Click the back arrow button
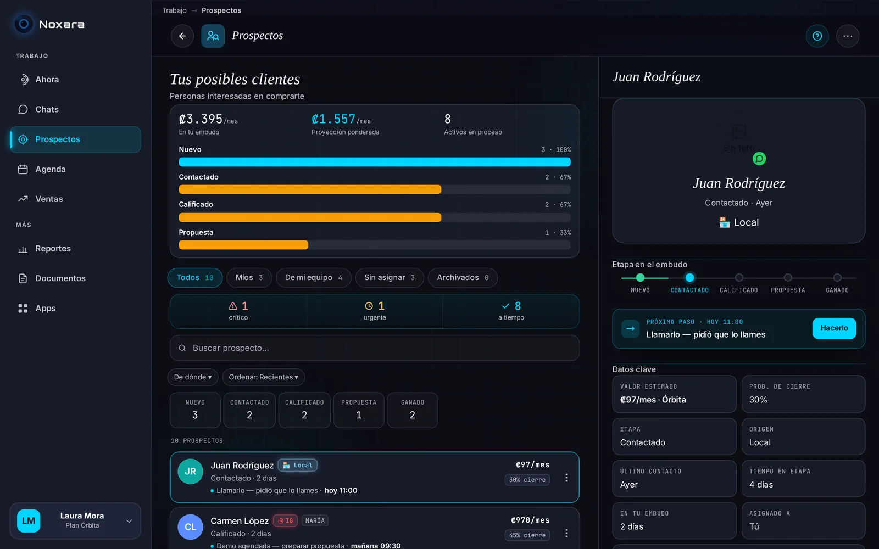 click(182, 36)
